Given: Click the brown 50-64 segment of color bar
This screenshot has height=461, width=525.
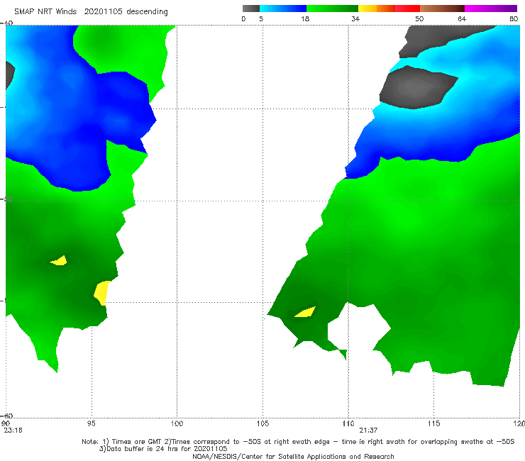Looking at the screenshot, I should (442, 9).
